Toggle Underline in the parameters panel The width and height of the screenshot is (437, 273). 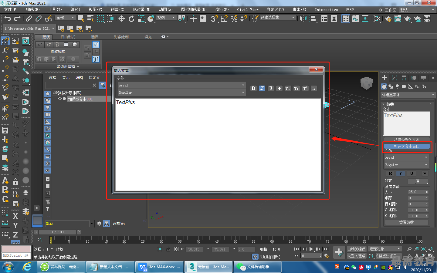click(412, 174)
